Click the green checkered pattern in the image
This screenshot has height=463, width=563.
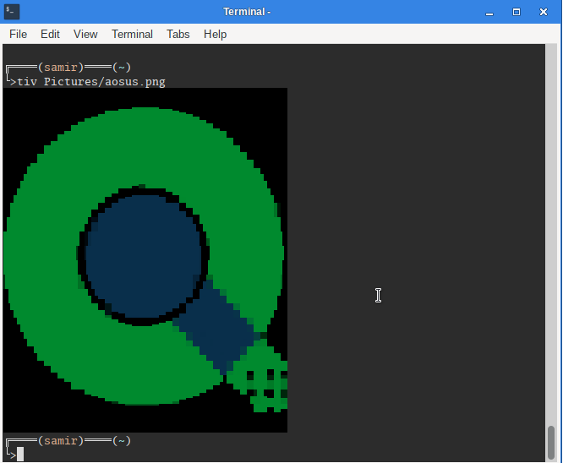coord(262,380)
